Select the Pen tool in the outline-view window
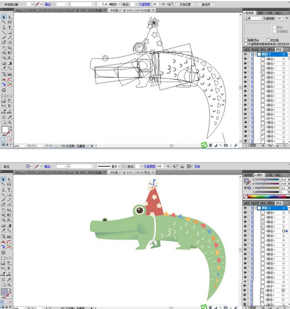The height and width of the screenshot is (309, 290). 4,27
